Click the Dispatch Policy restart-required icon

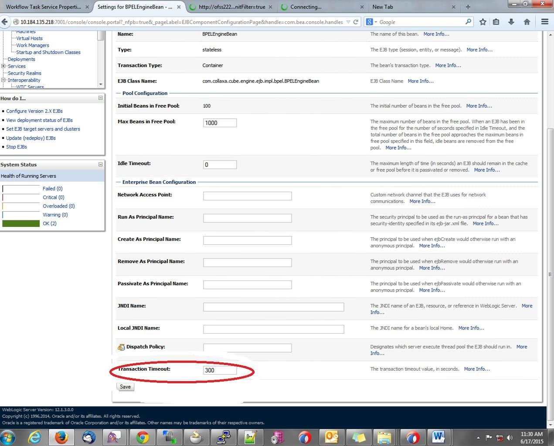click(x=121, y=347)
